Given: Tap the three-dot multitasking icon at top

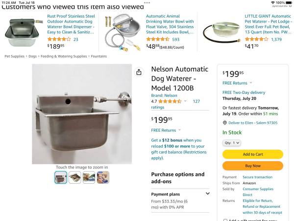Looking at the screenshot, I should (147, 2).
